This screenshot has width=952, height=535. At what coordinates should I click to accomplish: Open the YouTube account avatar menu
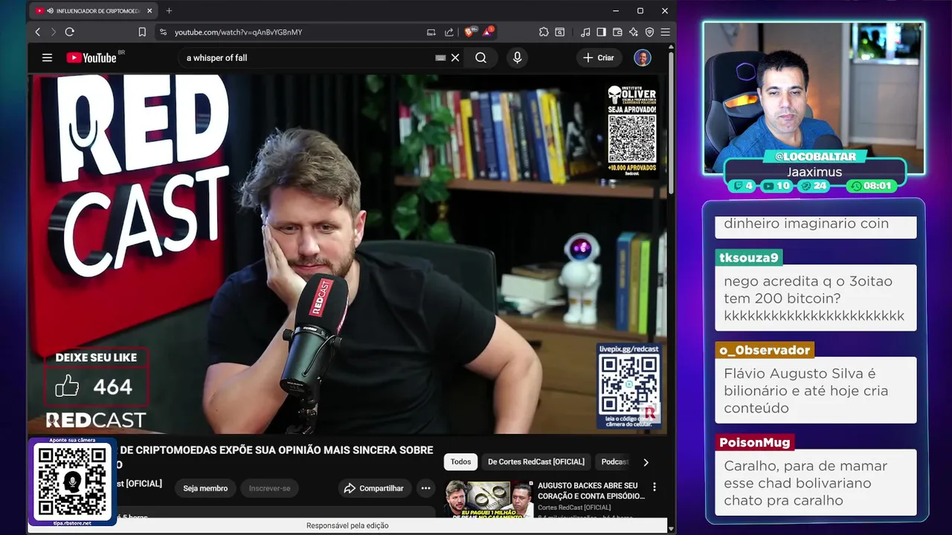tap(643, 58)
